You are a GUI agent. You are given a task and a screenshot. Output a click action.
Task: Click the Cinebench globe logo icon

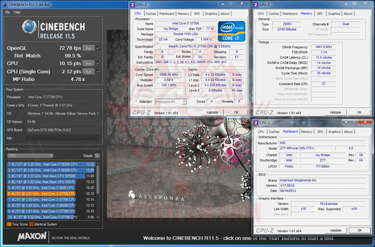tap(29, 26)
